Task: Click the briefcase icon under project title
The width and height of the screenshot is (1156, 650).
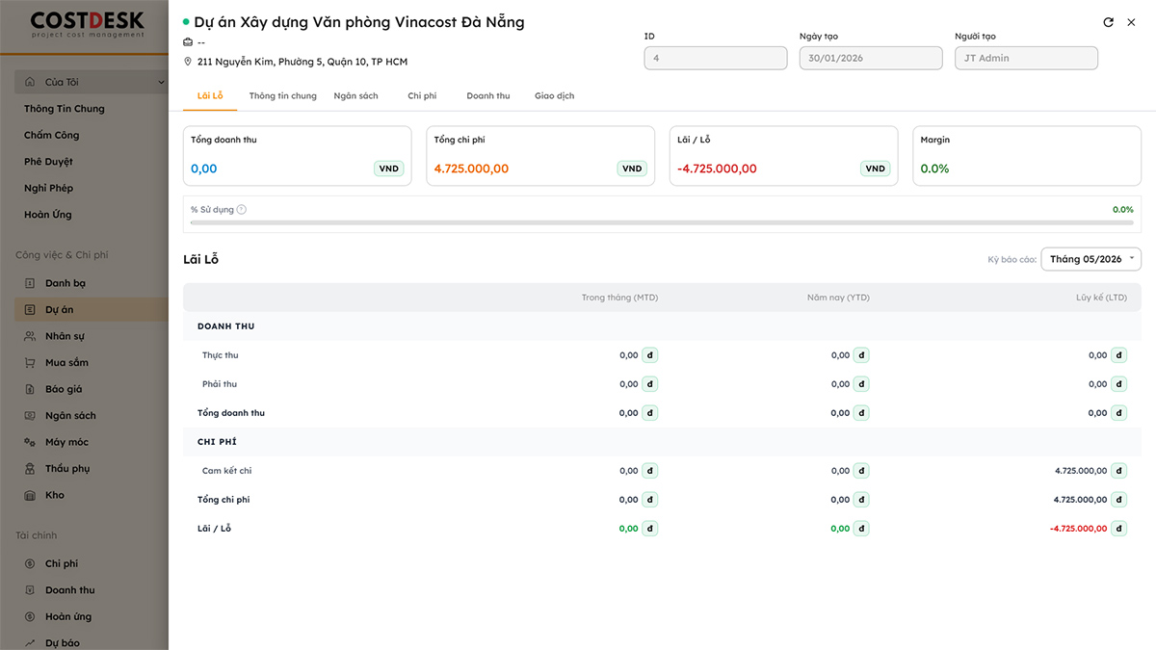Action: (188, 42)
